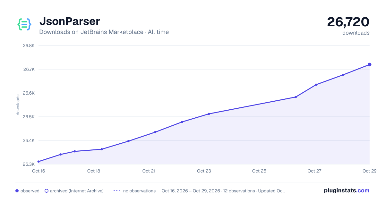Screen dimensions: 385x202
Task: Click the Oct 18 x-axis label
Action: click(x=94, y=171)
